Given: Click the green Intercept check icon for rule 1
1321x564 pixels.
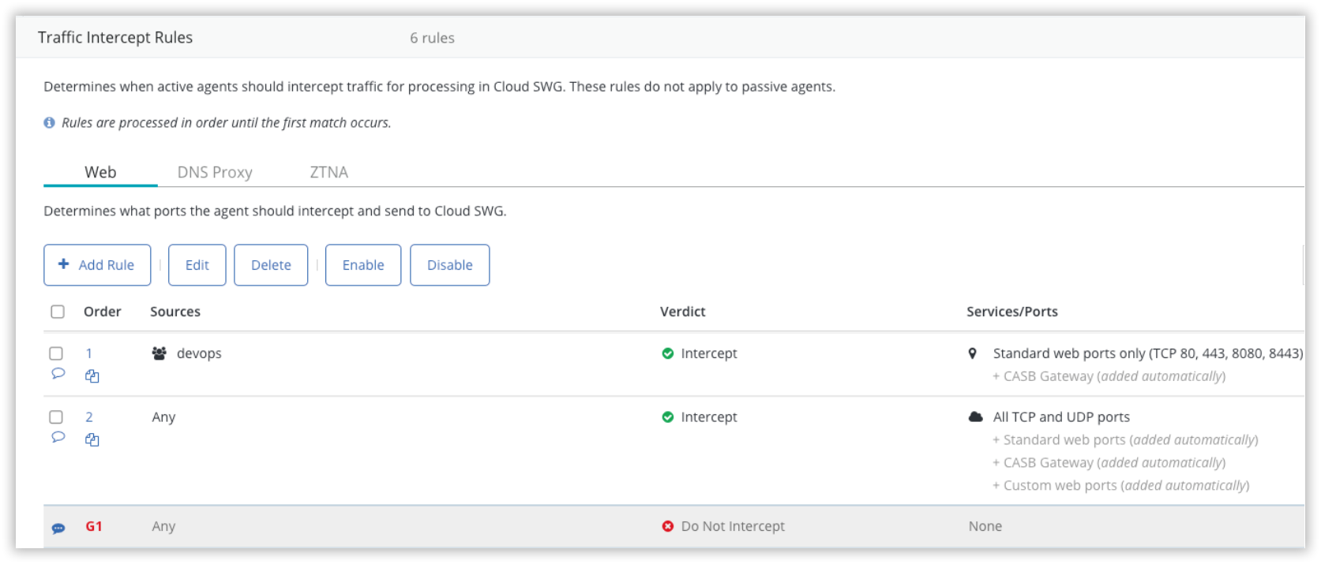Looking at the screenshot, I should tap(668, 353).
